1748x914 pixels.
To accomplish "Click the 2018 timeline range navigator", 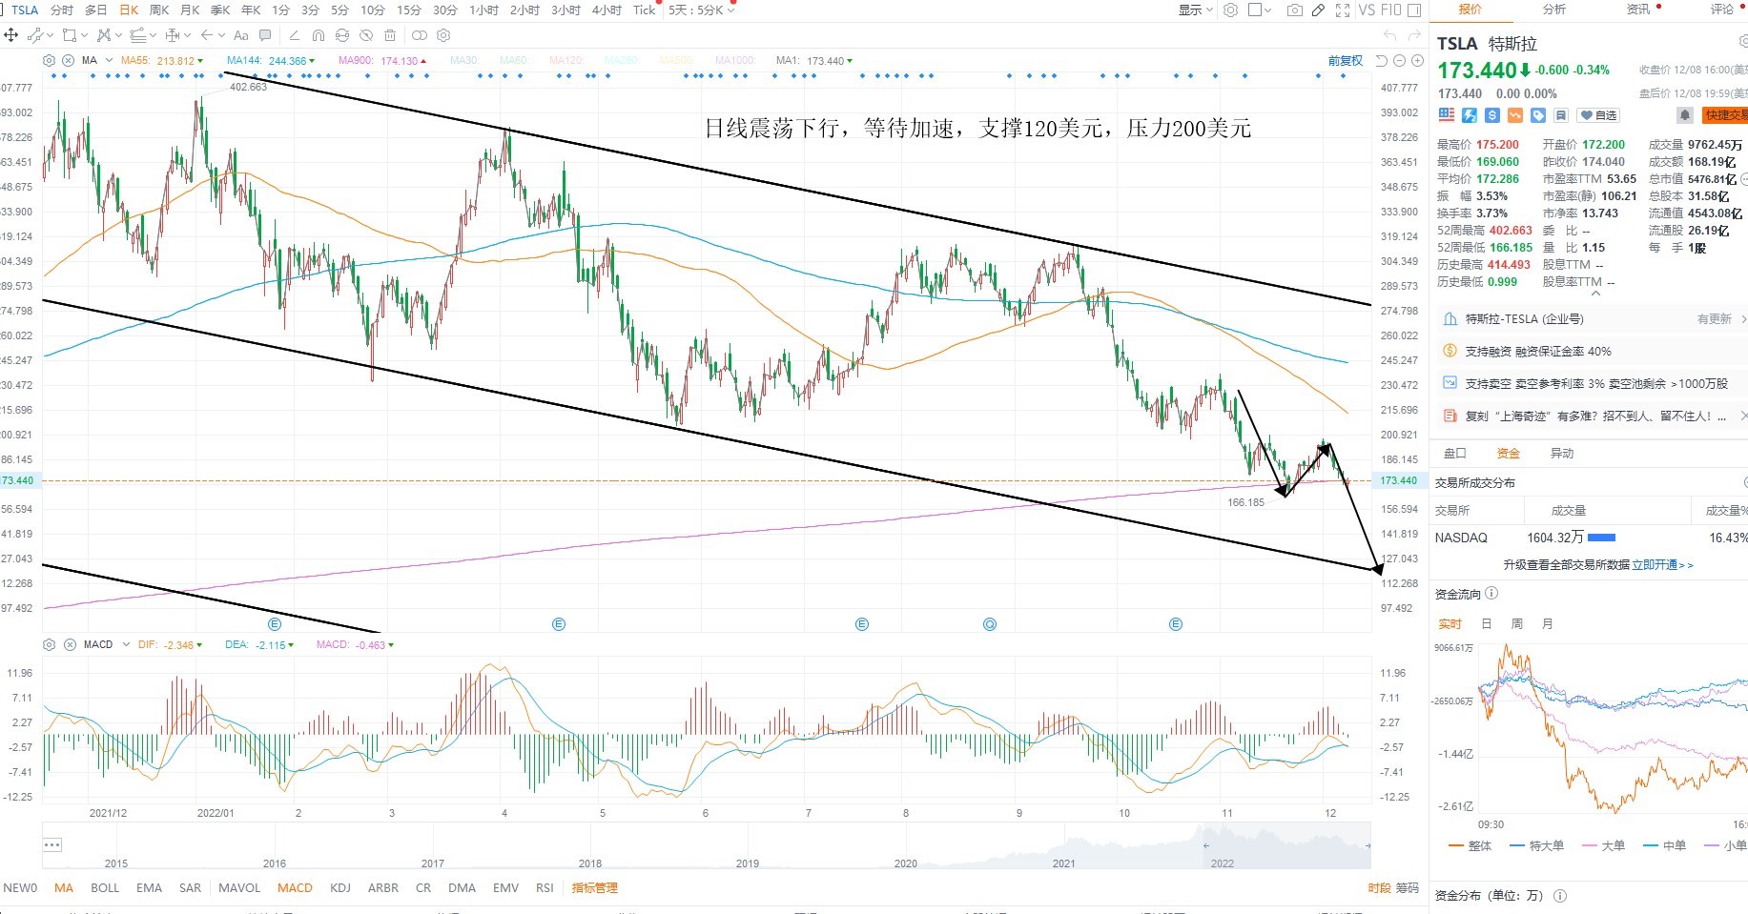I will 589,863.
